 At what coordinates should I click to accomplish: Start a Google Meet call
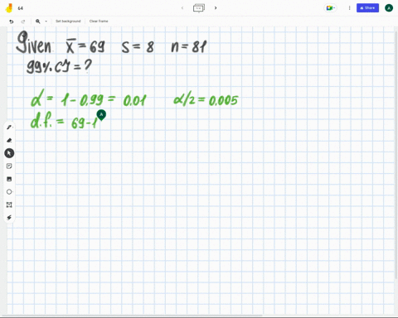pyautogui.click(x=330, y=8)
